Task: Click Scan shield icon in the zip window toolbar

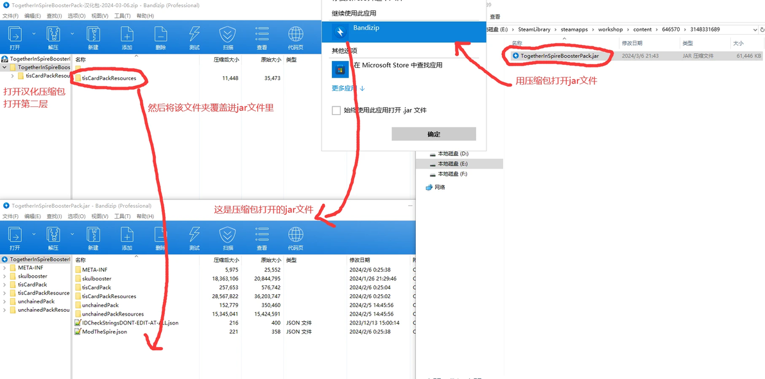Action: point(228,34)
